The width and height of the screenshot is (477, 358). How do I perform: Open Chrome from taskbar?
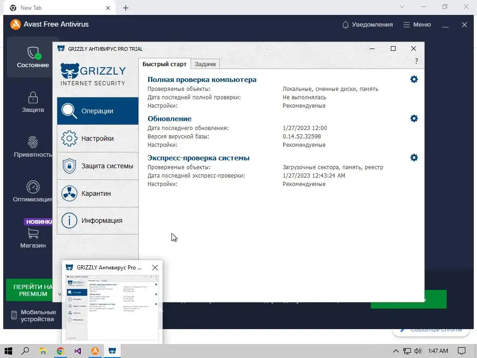click(60, 351)
